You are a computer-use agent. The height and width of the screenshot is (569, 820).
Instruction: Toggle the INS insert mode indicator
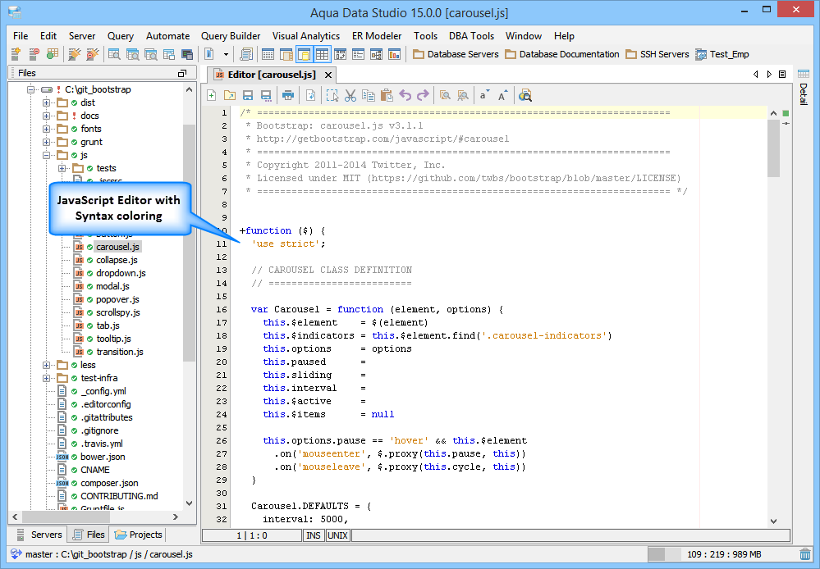pyautogui.click(x=314, y=535)
